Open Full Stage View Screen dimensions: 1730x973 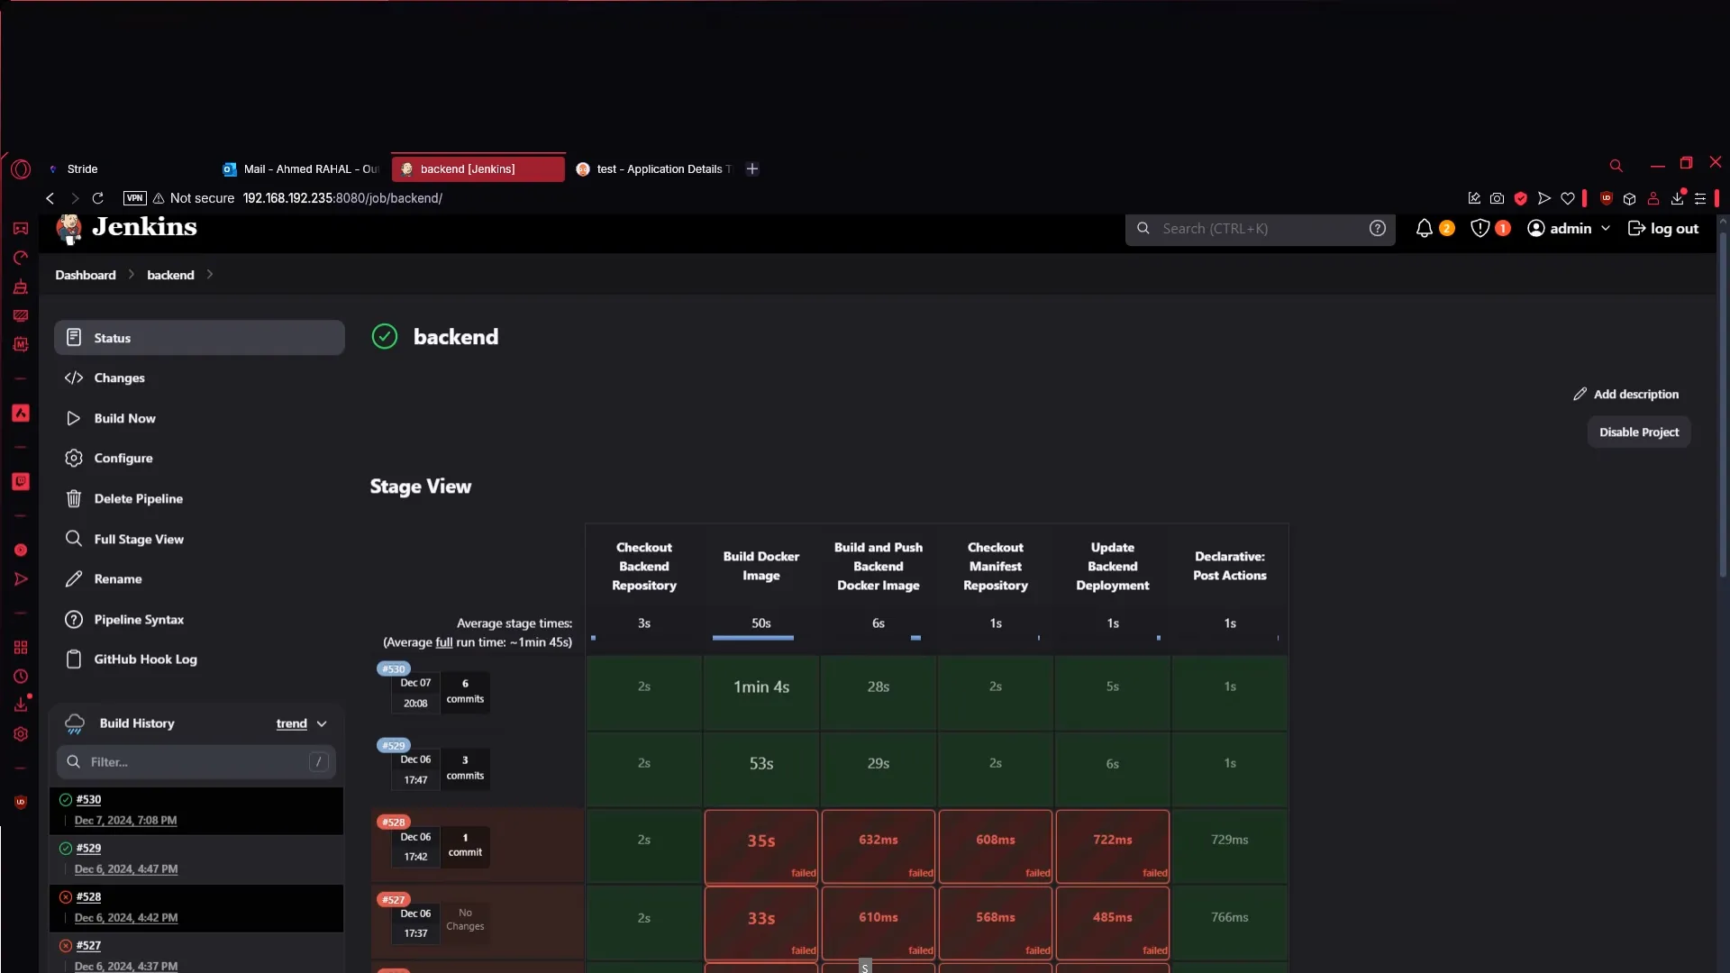pos(140,539)
